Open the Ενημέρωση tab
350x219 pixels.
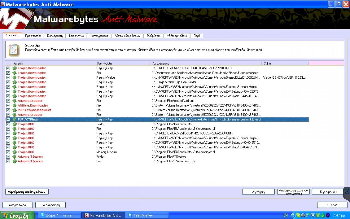point(55,36)
